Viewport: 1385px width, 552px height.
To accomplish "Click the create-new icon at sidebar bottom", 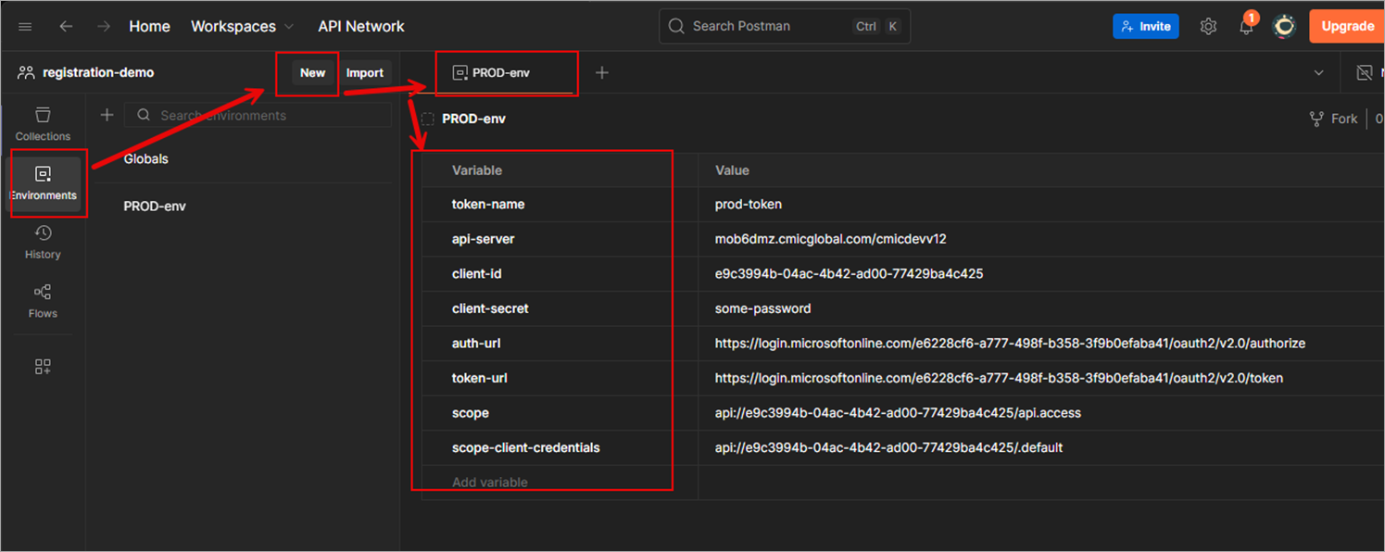I will click(43, 366).
